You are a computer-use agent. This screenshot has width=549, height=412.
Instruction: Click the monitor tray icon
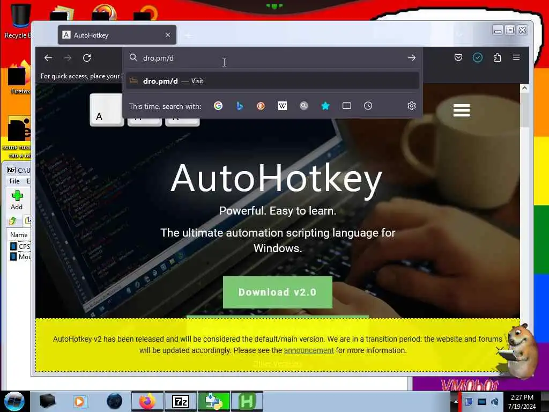point(482,402)
